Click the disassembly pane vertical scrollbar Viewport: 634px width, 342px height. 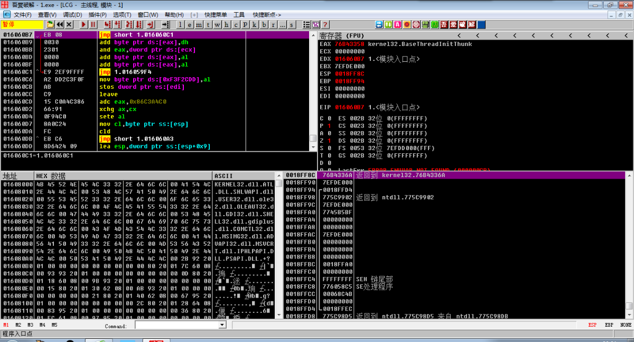(x=313, y=91)
